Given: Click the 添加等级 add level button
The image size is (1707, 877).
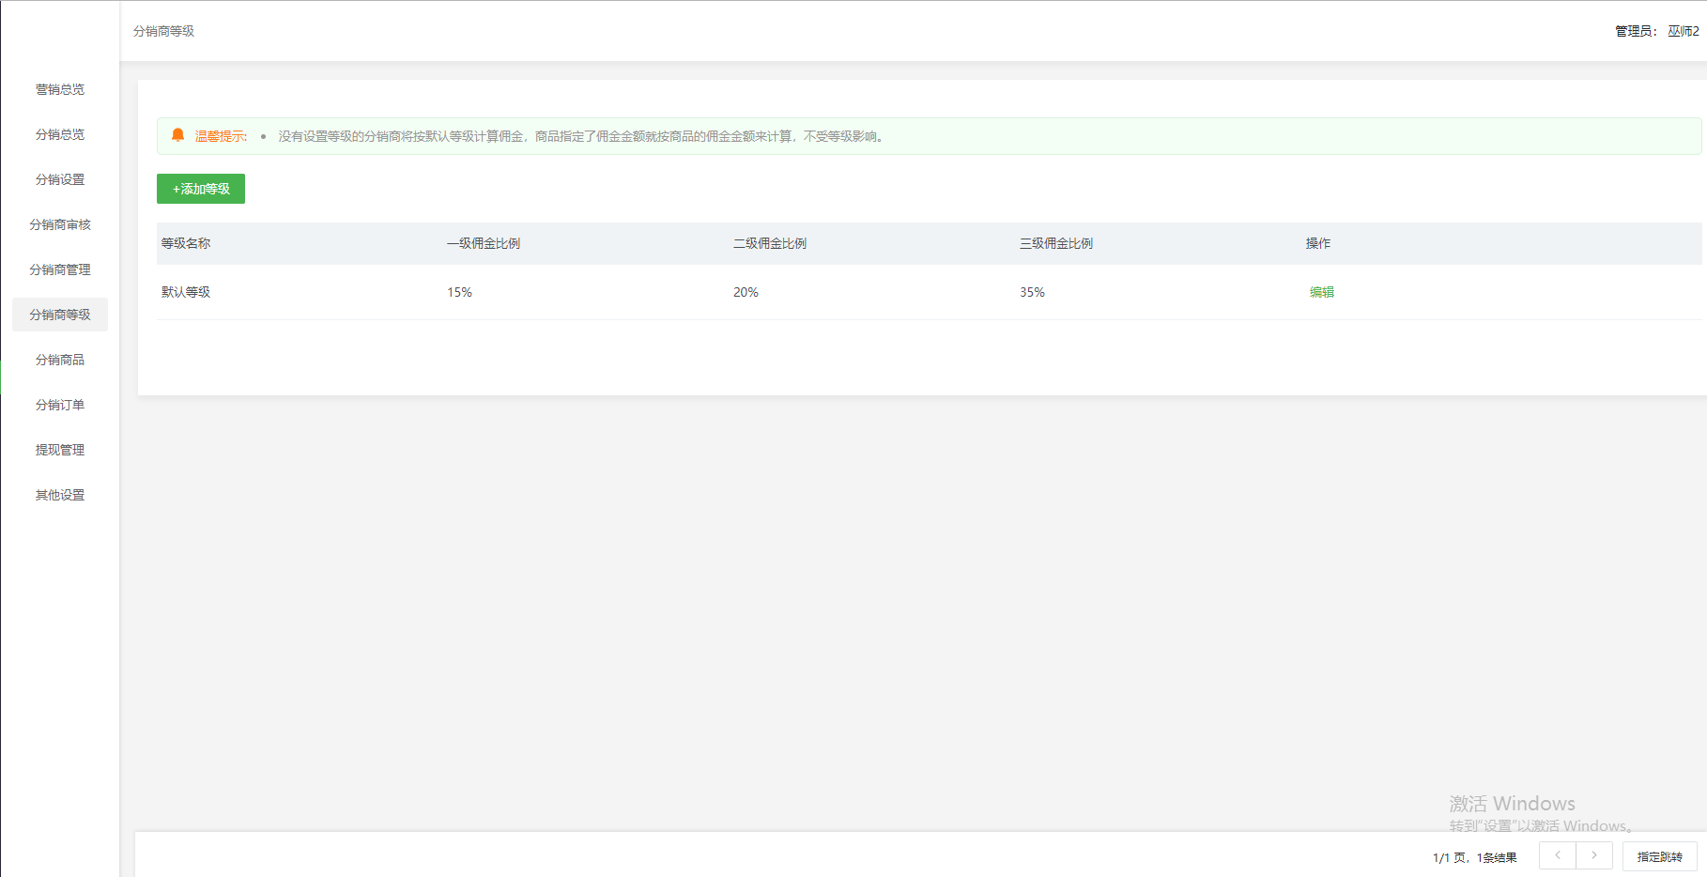Looking at the screenshot, I should click(201, 189).
